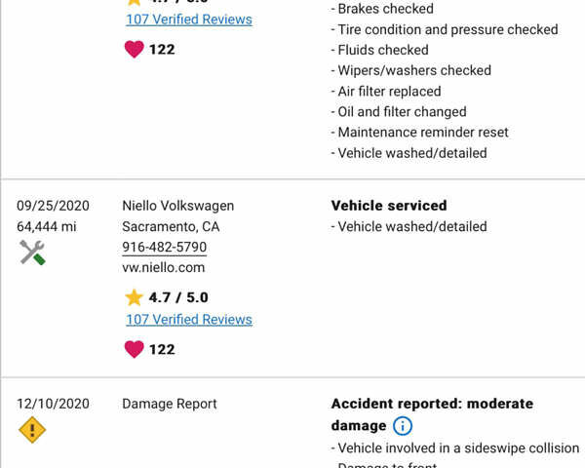Click the 122 likes count in Niello entry
Image resolution: width=585 pixels, height=468 pixels.
162,348
